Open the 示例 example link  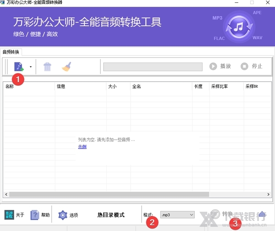(x=82, y=147)
